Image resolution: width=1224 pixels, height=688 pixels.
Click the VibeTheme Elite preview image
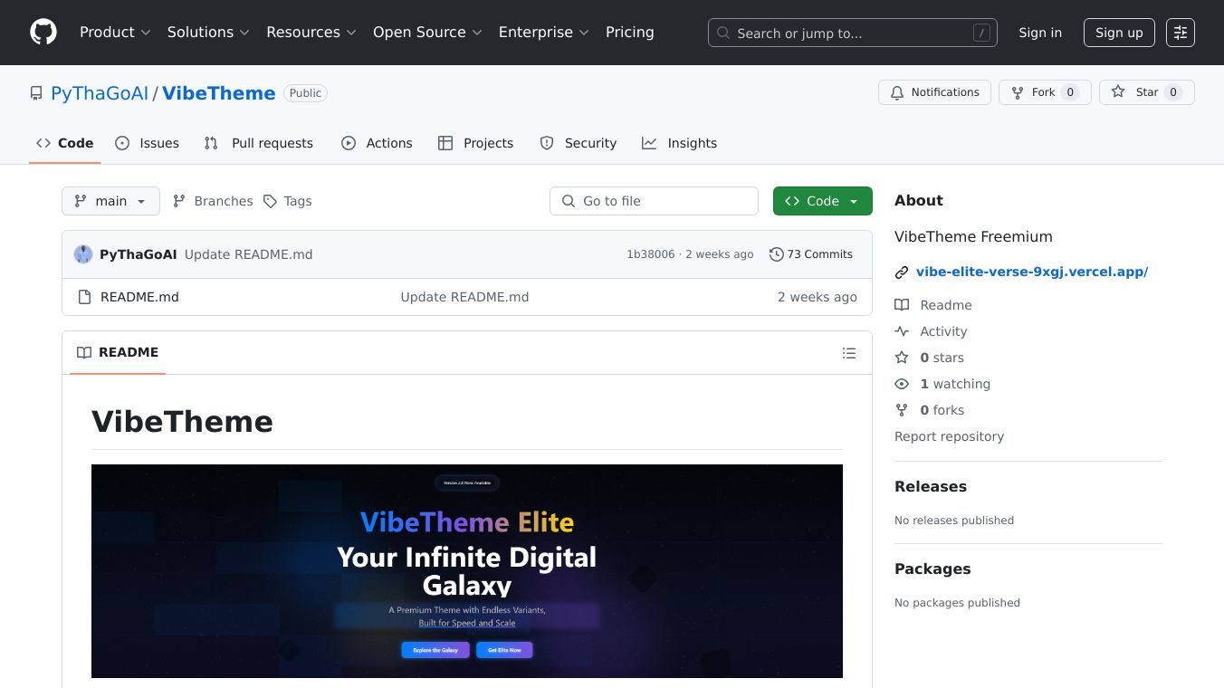[467, 570]
